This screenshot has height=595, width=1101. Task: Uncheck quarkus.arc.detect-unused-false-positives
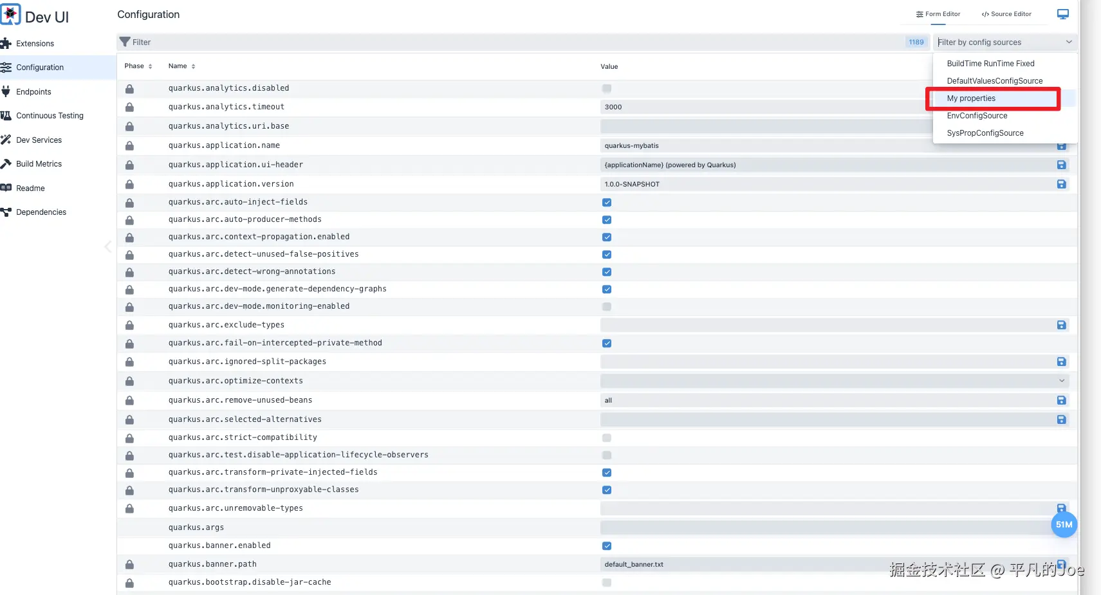coord(607,254)
